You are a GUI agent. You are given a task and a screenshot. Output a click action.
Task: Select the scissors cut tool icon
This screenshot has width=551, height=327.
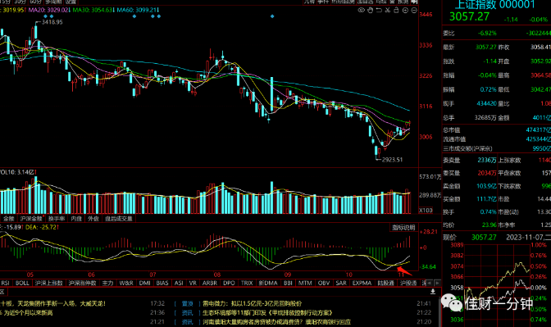coord(388,10)
